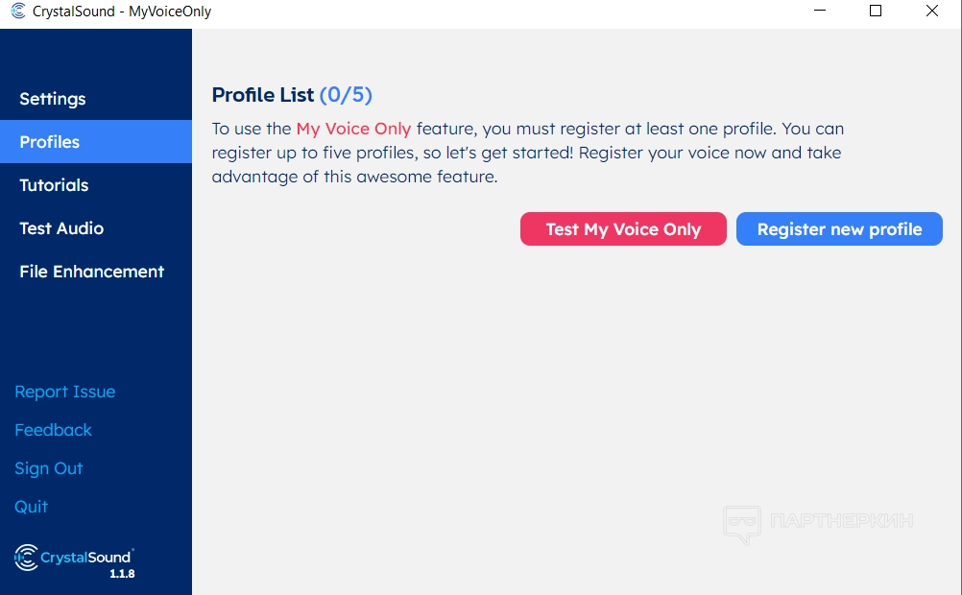
Task: Click Register new profile button
Action: (839, 229)
